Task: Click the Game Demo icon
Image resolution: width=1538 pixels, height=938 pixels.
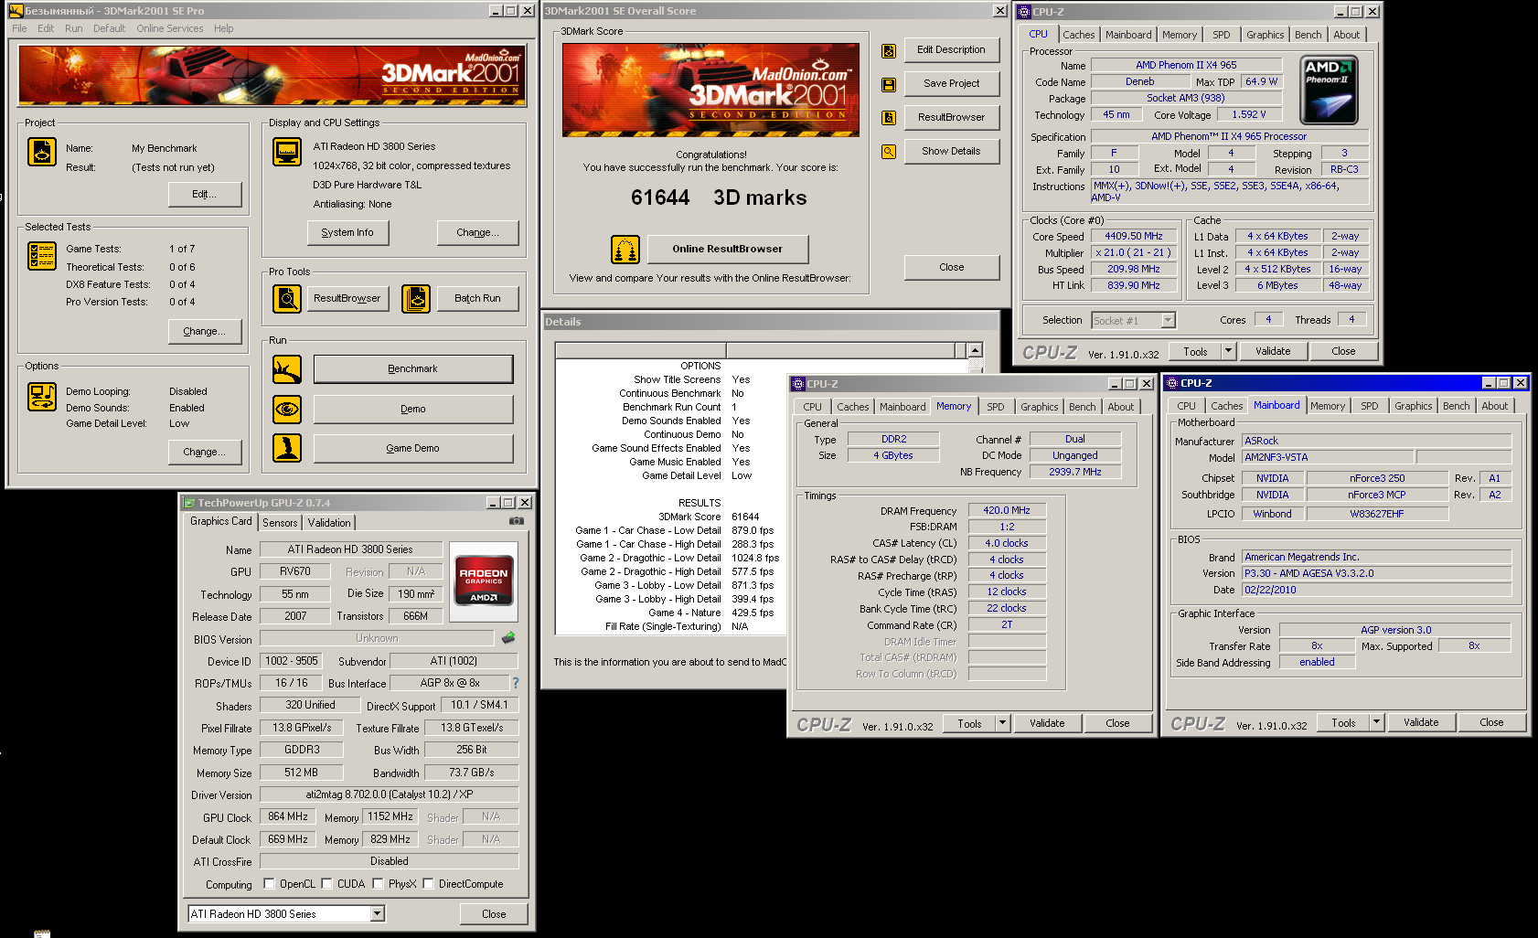Action: (287, 448)
